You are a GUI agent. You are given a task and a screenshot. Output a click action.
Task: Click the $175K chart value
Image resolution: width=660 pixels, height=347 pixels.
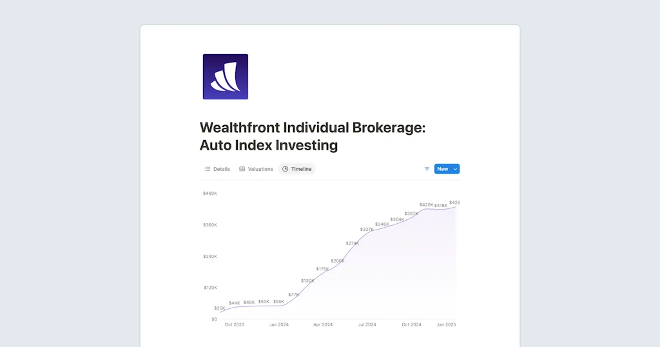coord(322,269)
